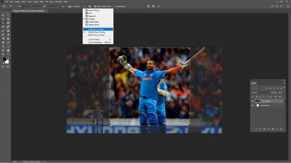Screen dimensions: 291x163
Task: Click the Home icon in options bar
Action: point(4,6)
